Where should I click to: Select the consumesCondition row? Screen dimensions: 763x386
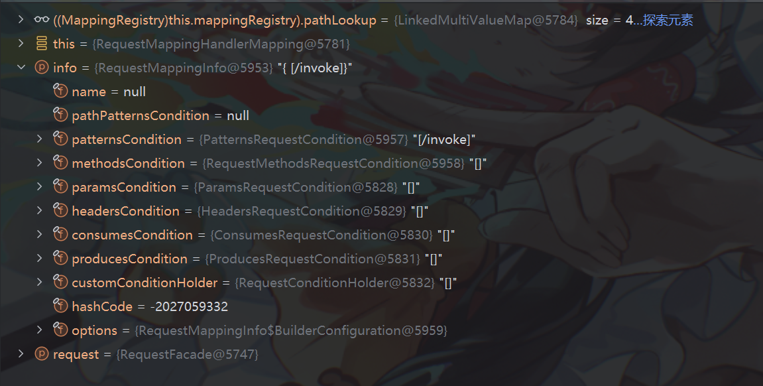382,235
